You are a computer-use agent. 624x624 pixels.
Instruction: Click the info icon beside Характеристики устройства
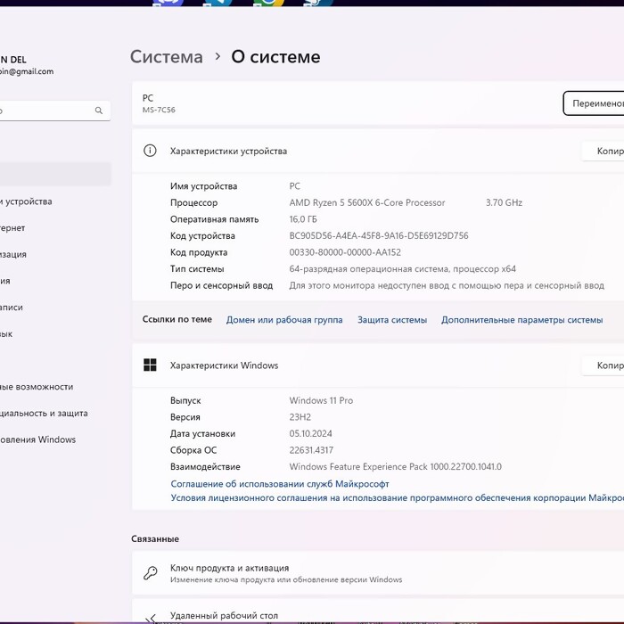click(150, 151)
